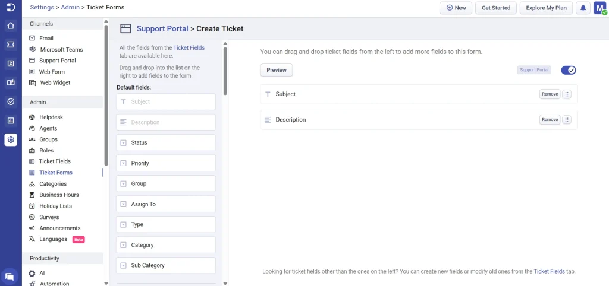This screenshot has height=286, width=609.
Task: Click the Subject row in the form
Action: point(419,94)
